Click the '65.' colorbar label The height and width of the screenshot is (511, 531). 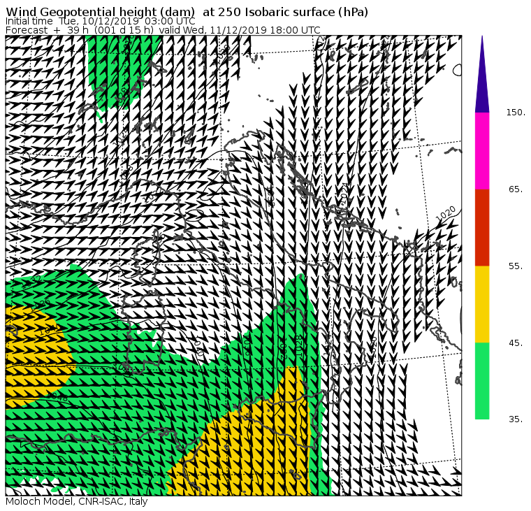pos(516,189)
